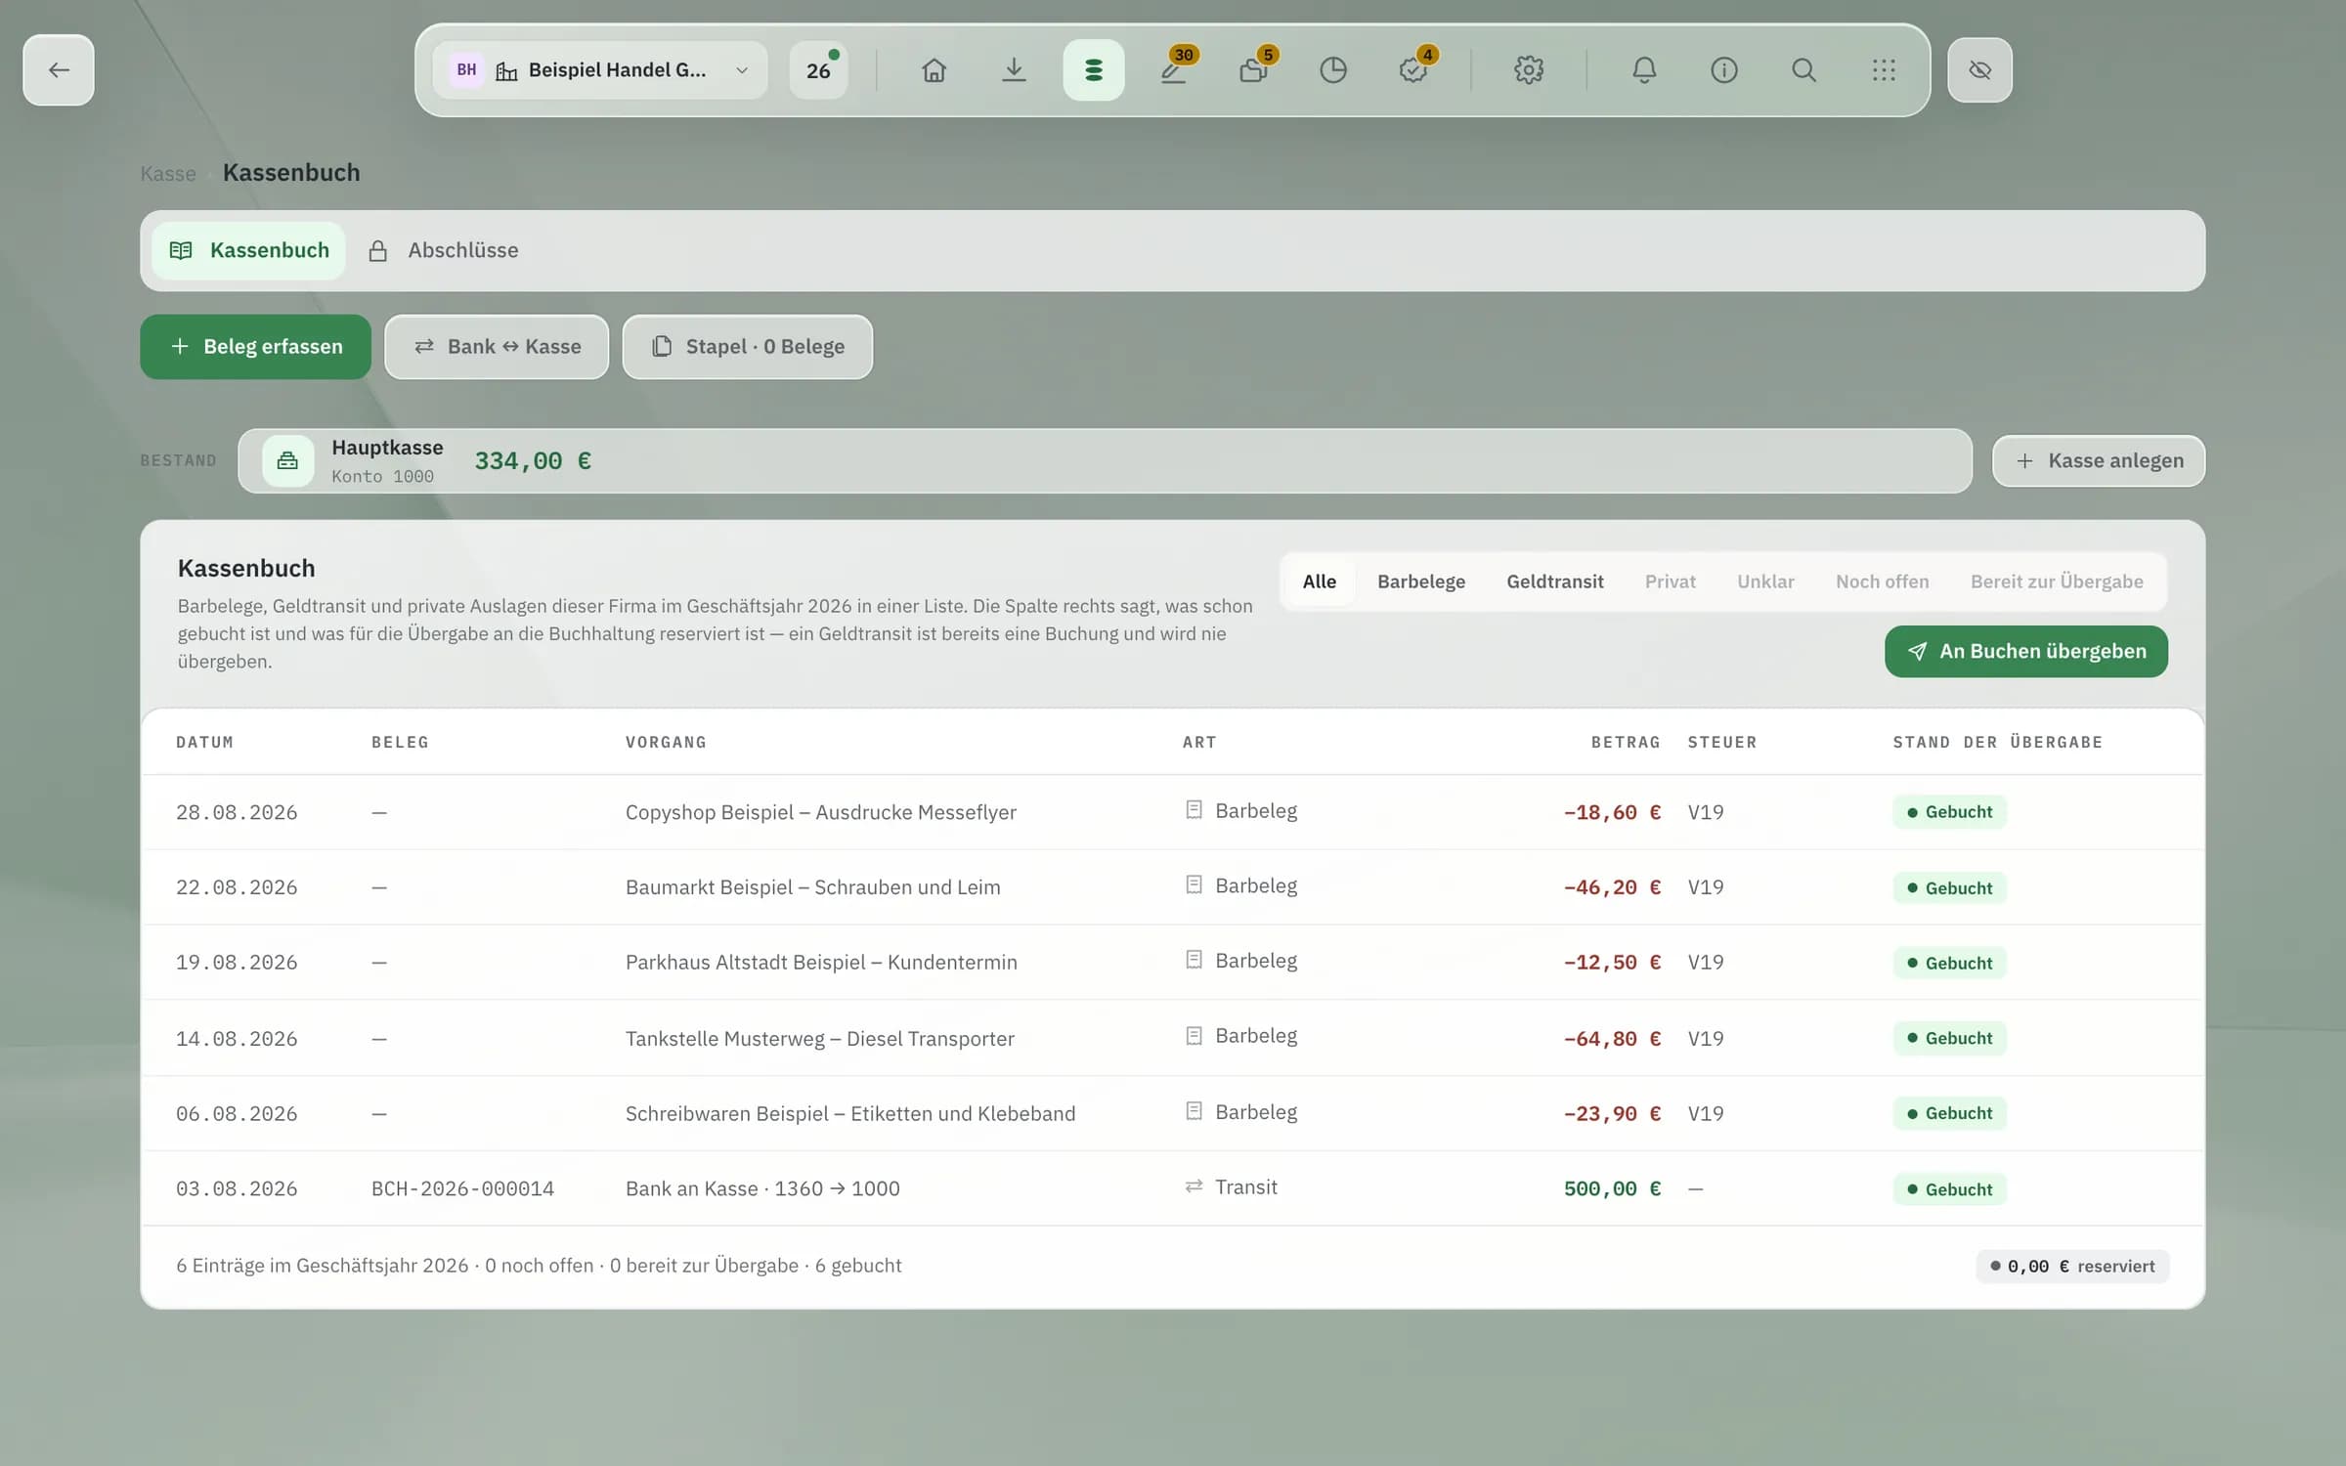
Task: Click Gebucht status of Baumarkt Beispiel row
Action: pyautogui.click(x=1949, y=887)
